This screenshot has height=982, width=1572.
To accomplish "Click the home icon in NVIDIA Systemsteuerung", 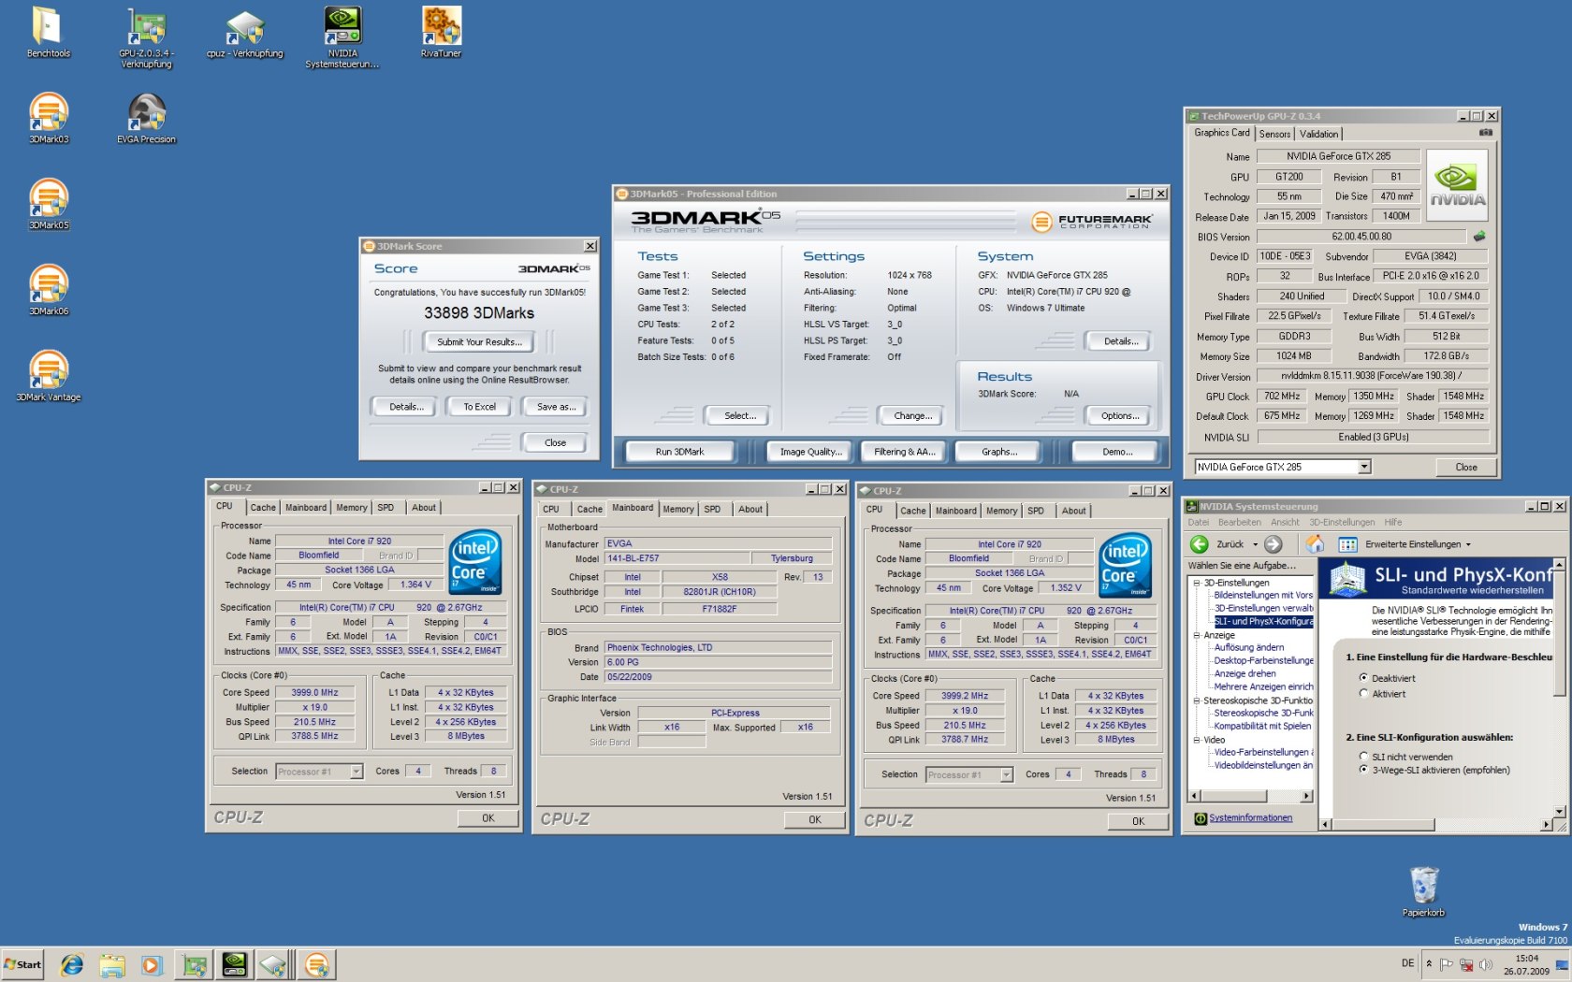I will coord(1316,544).
